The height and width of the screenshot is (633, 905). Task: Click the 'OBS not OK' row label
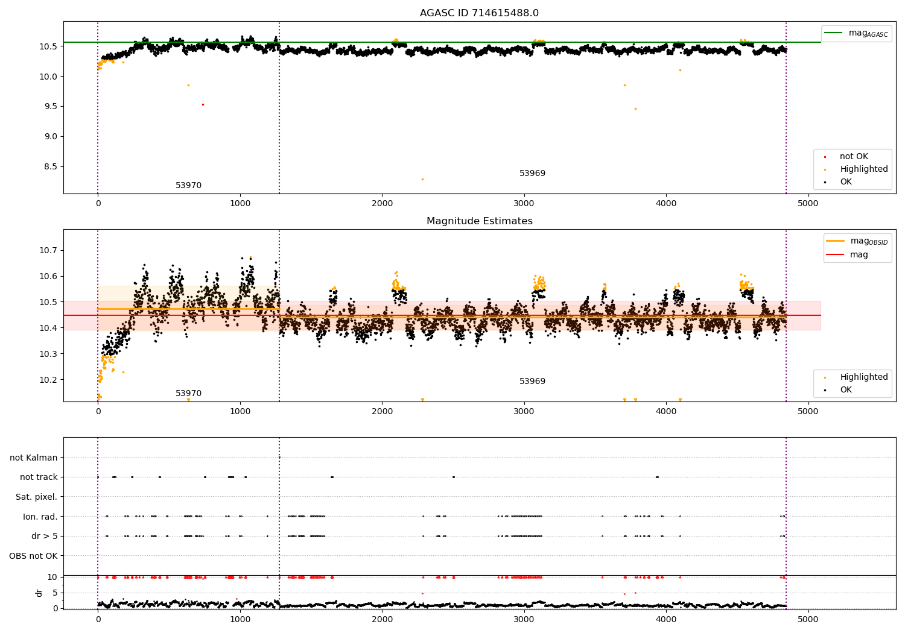point(34,556)
